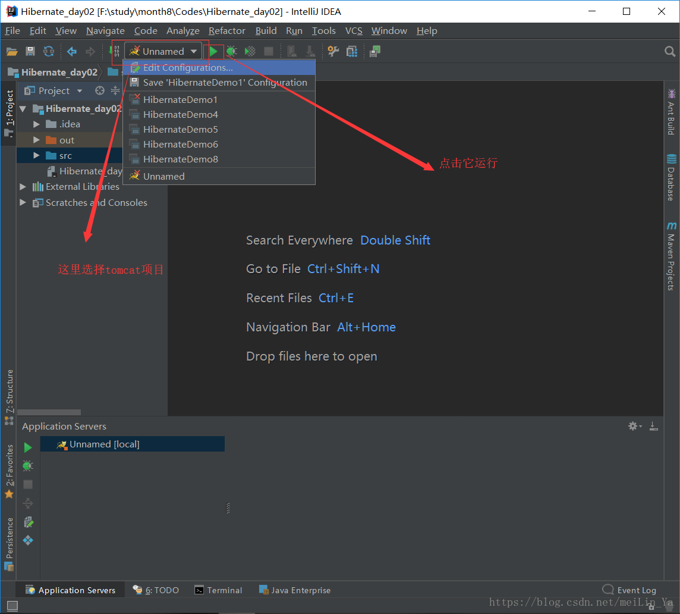Open the Refactor menu

point(227,31)
